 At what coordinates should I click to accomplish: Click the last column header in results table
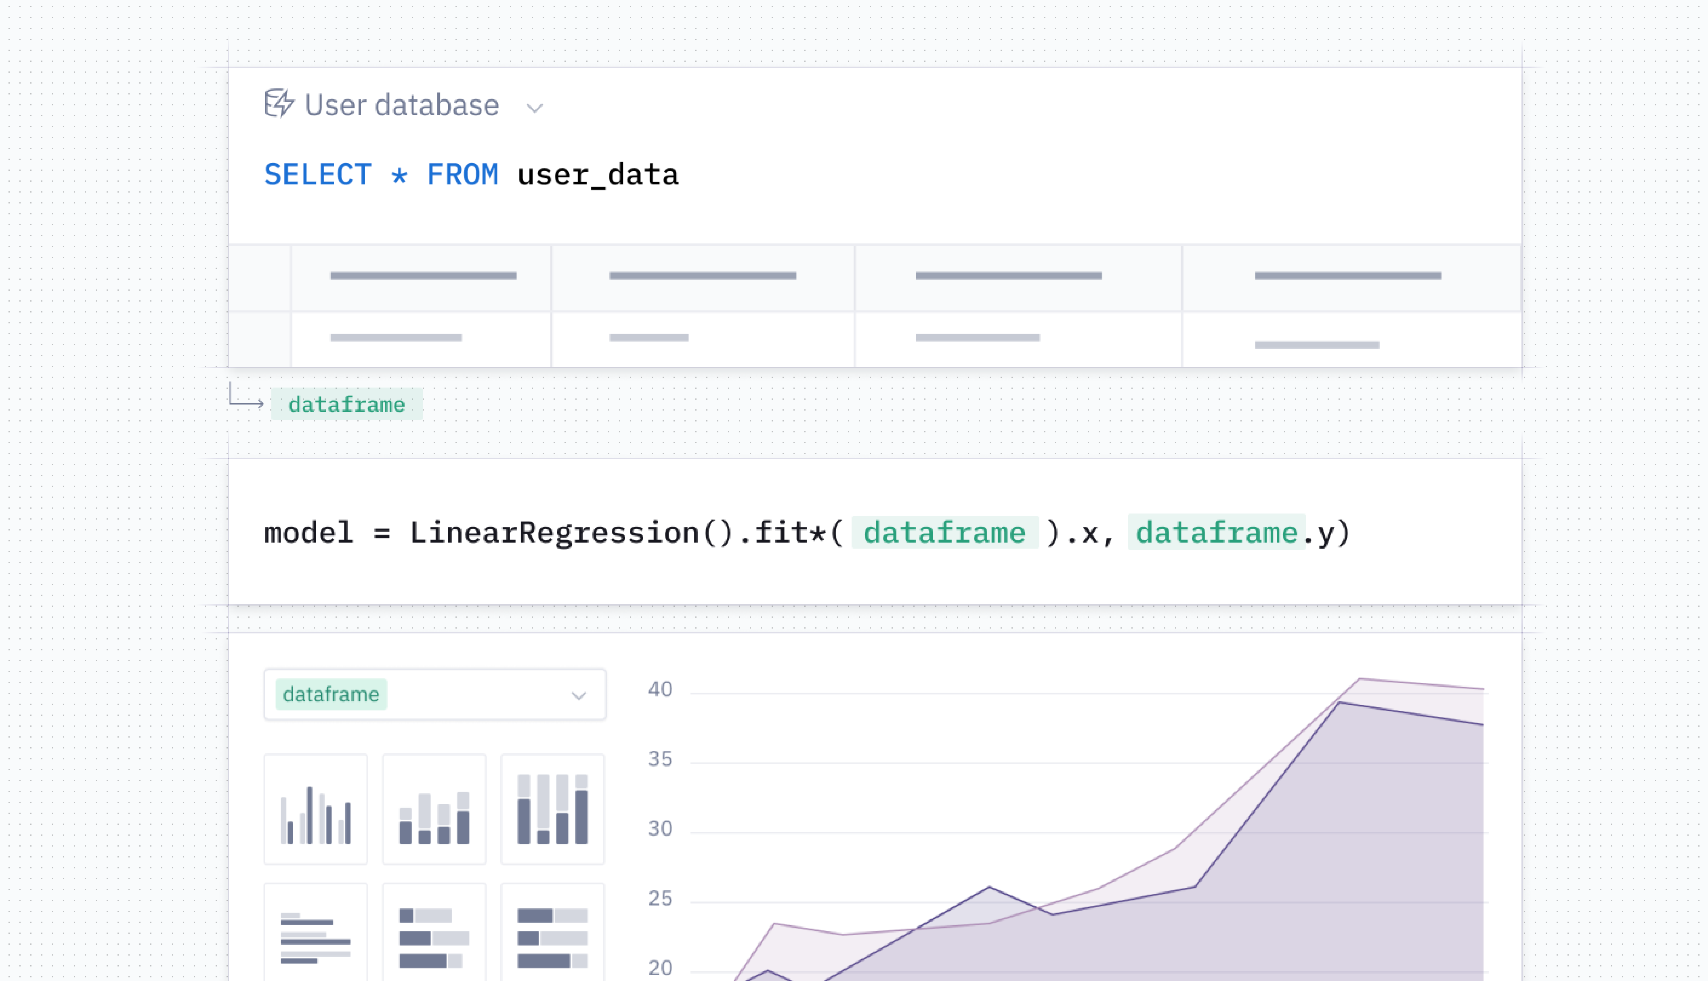1347,276
